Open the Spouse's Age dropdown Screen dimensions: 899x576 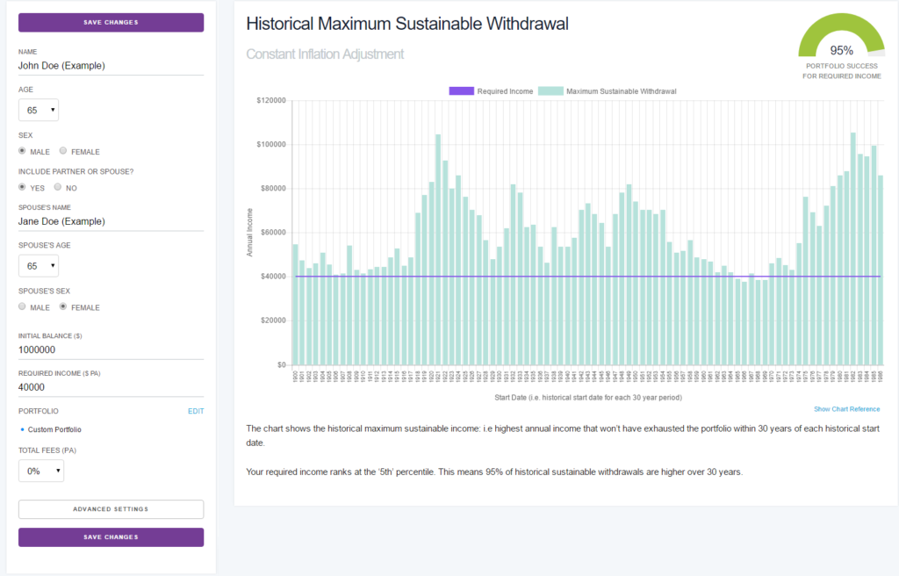point(38,265)
